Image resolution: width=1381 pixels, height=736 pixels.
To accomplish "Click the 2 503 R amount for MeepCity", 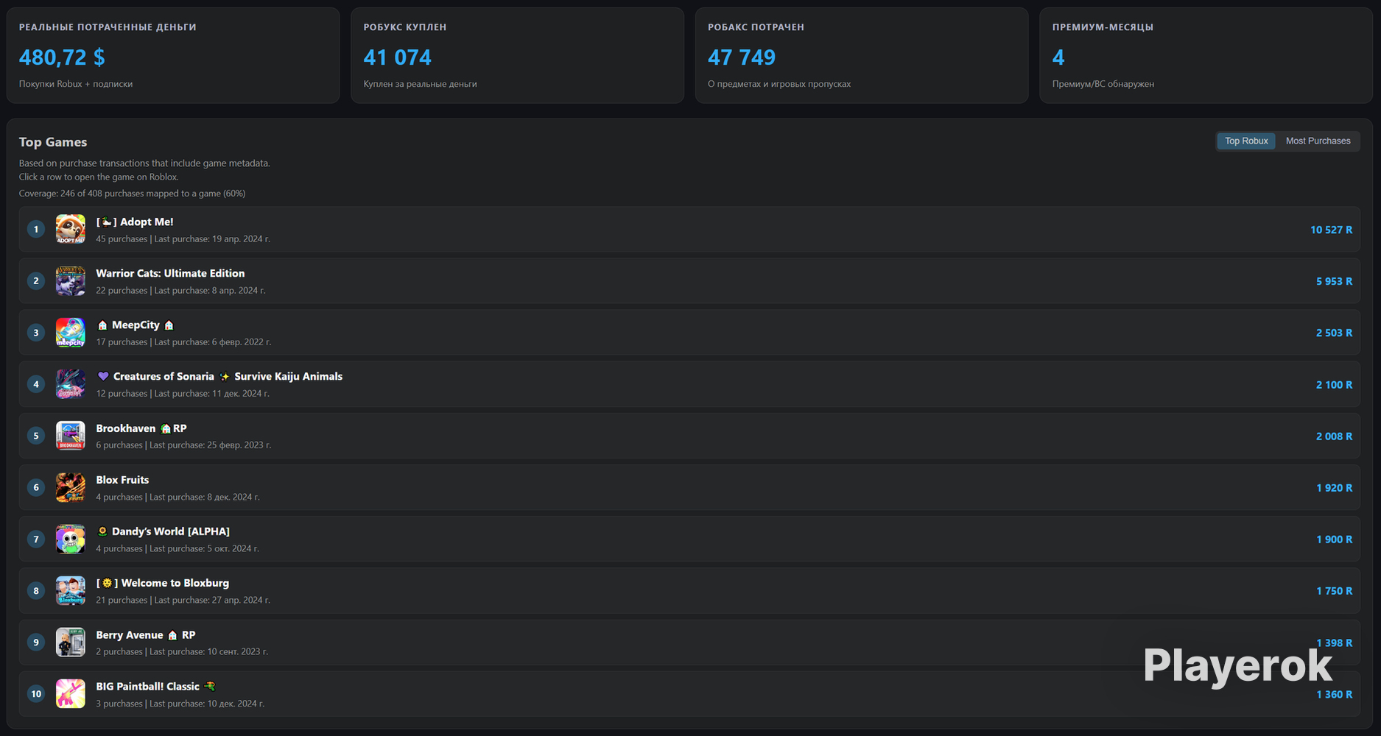I will pos(1334,333).
